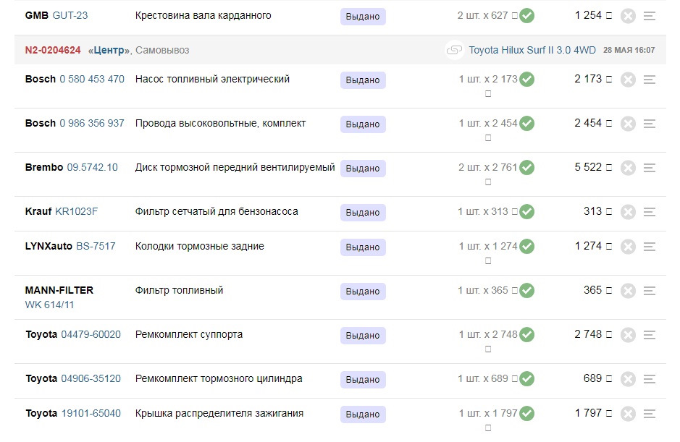The height and width of the screenshot is (442, 680).
Task: Click the grey cancel icon on the MANN-FILTER row
Action: [x=628, y=291]
